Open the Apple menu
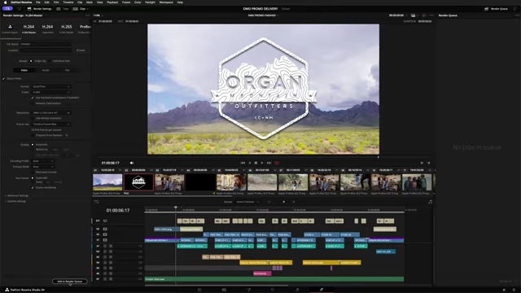 [x=6, y=2]
